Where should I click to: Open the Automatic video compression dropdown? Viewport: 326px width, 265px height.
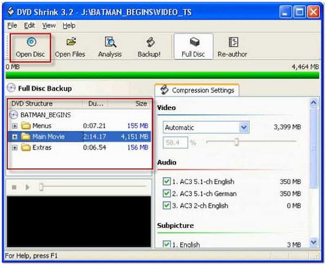pos(243,127)
